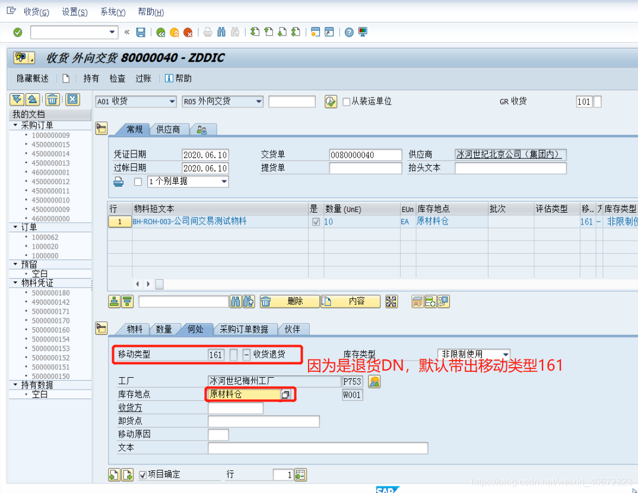Image resolution: width=638 pixels, height=493 pixels.
Task: Click the plant P753 stock overview icon
Action: click(374, 381)
